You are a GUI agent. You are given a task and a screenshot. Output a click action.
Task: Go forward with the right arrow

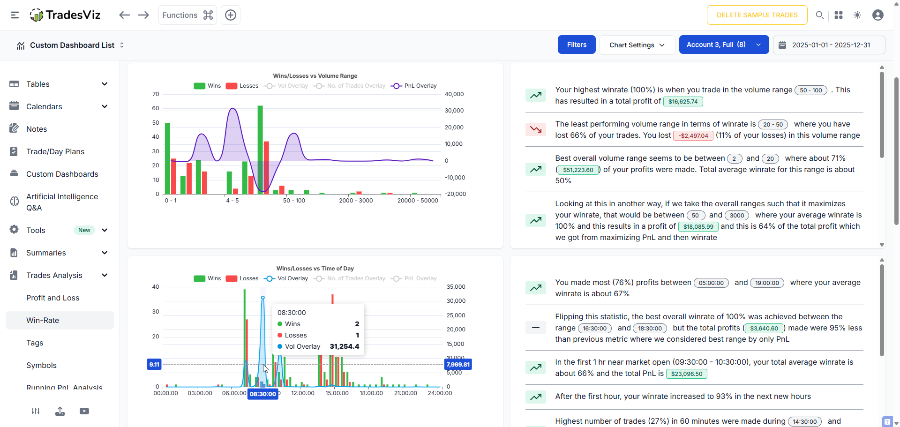click(143, 15)
